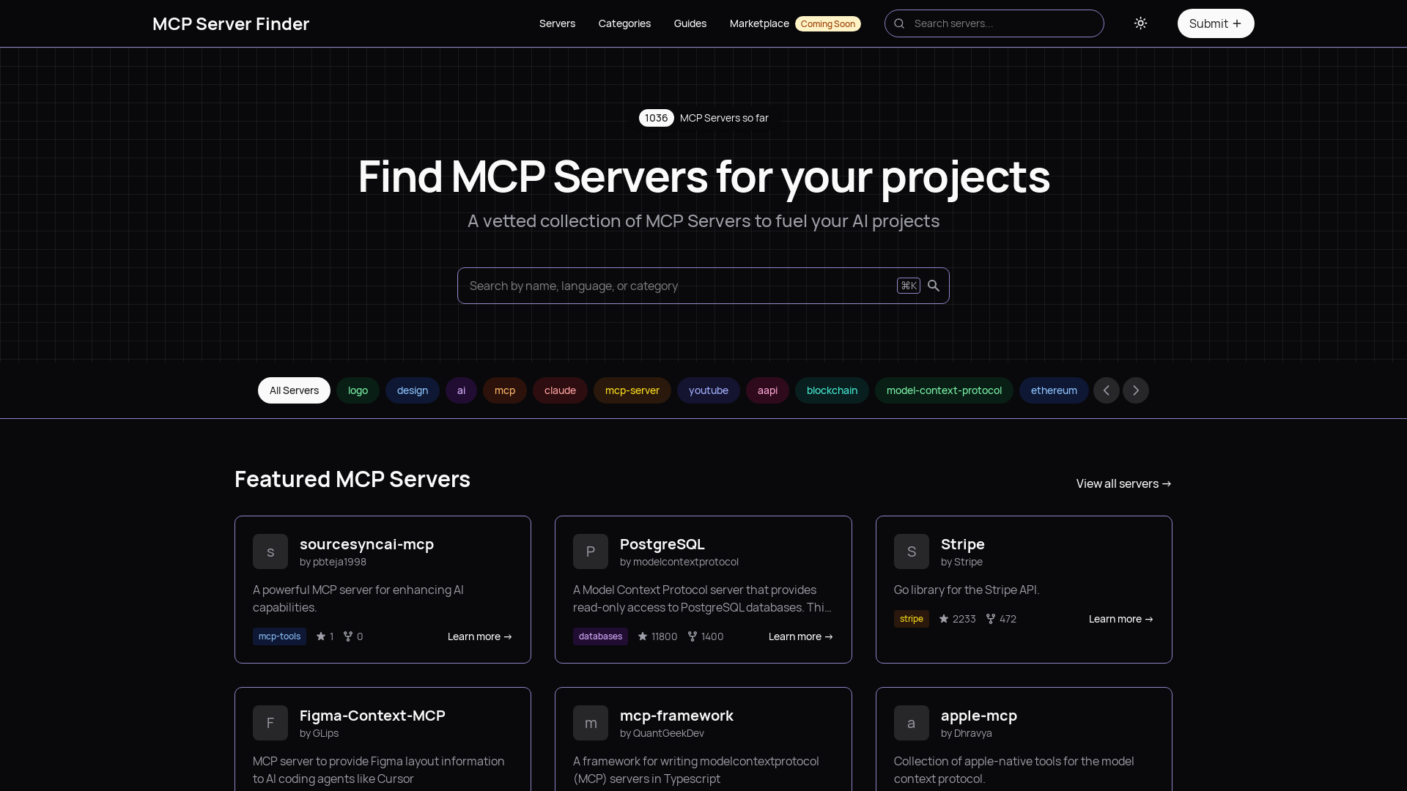Click the databases tag
Image resolution: width=1407 pixels, height=791 pixels.
coord(600,636)
